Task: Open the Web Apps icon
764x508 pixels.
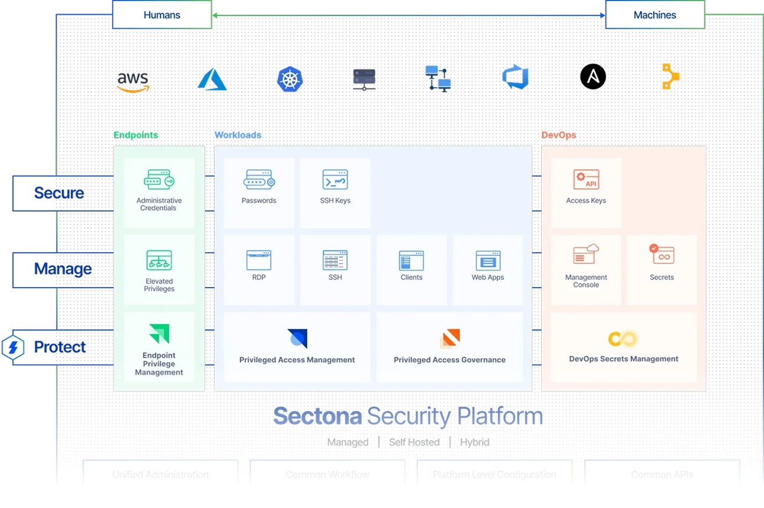Action: [x=488, y=260]
